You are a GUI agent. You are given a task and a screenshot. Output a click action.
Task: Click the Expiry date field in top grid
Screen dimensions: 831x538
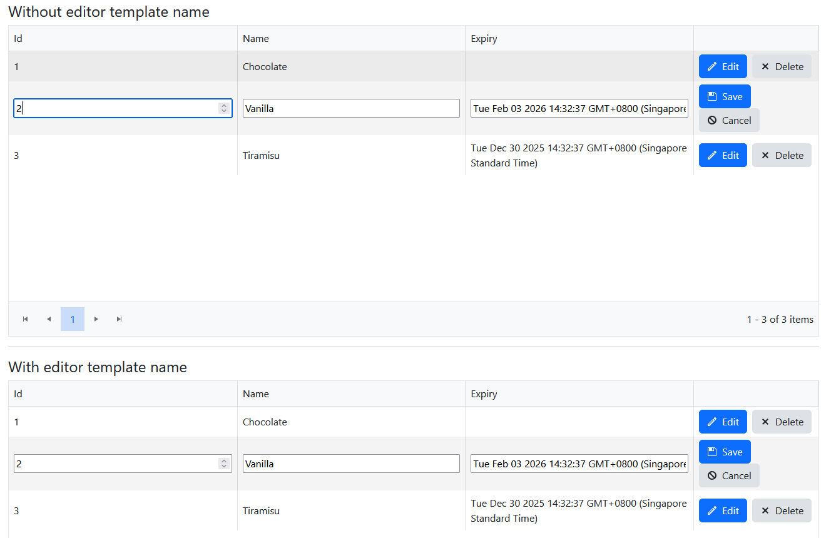point(579,108)
